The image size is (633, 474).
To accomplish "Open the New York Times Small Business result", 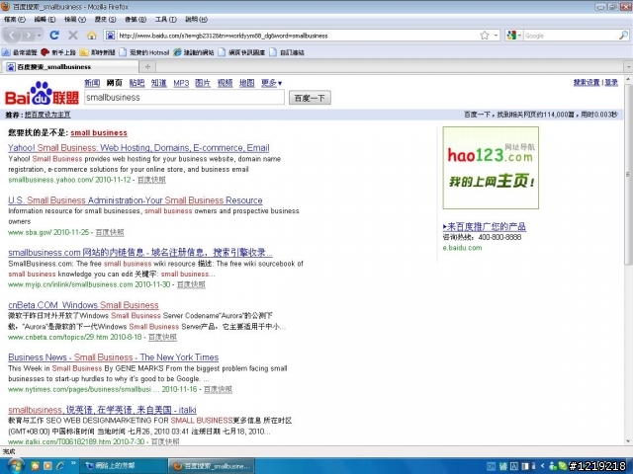I will (114, 357).
